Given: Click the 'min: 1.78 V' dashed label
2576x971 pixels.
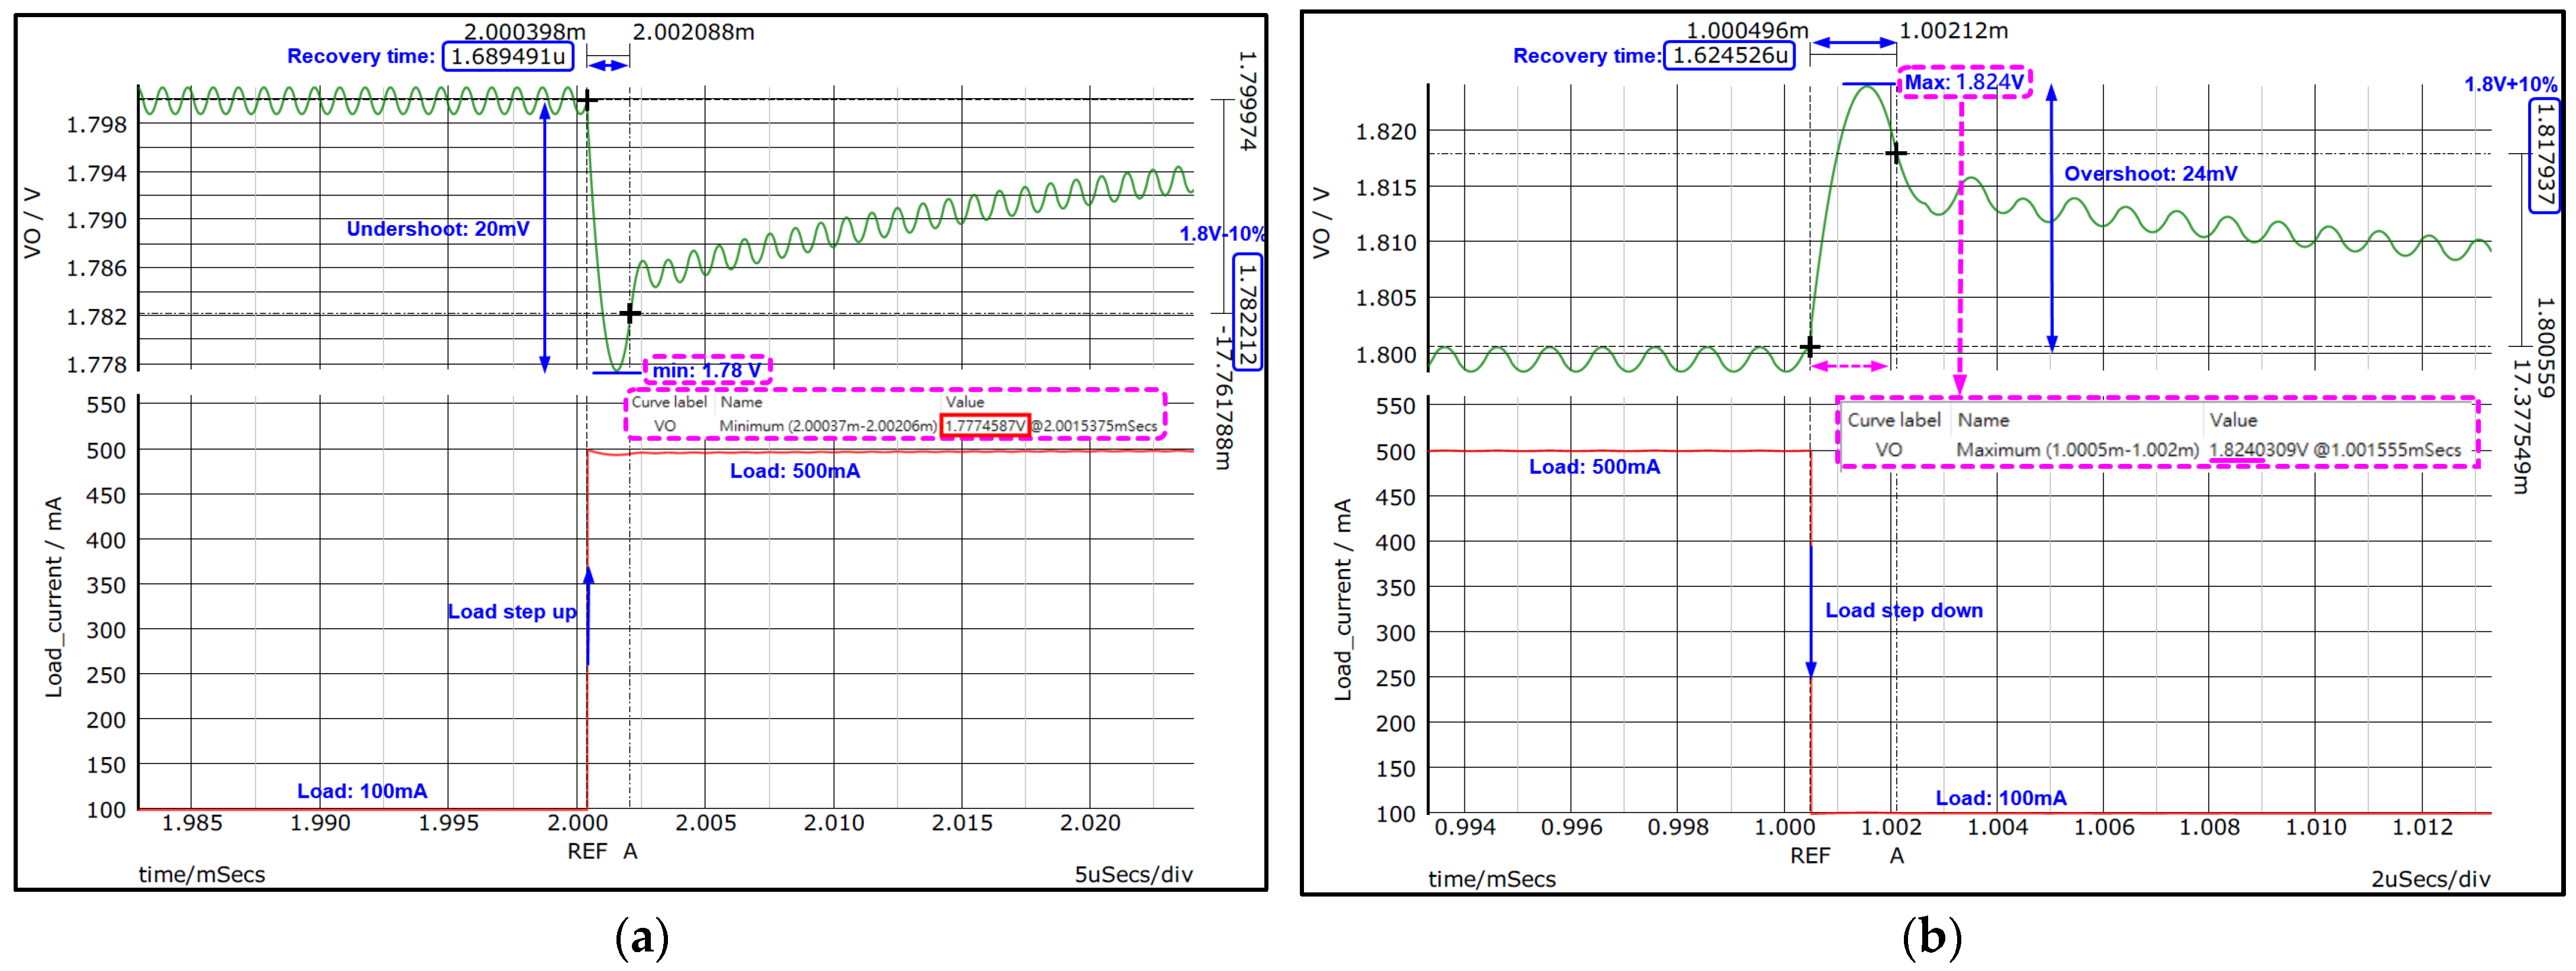Looking at the screenshot, I should (x=707, y=371).
